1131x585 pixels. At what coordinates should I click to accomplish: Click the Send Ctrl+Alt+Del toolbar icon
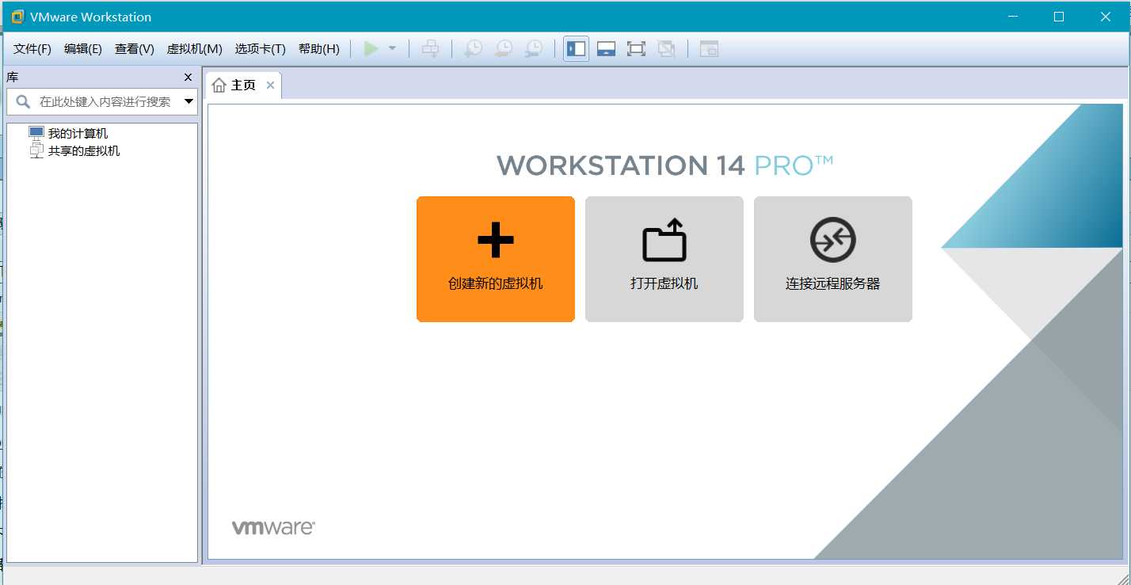(430, 49)
